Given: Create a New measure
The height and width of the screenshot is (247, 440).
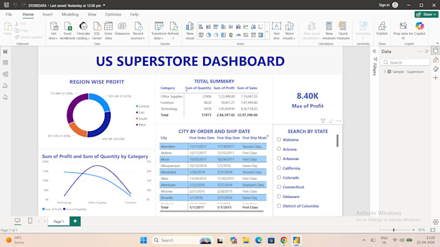Looking at the screenshot, I should (329, 30).
